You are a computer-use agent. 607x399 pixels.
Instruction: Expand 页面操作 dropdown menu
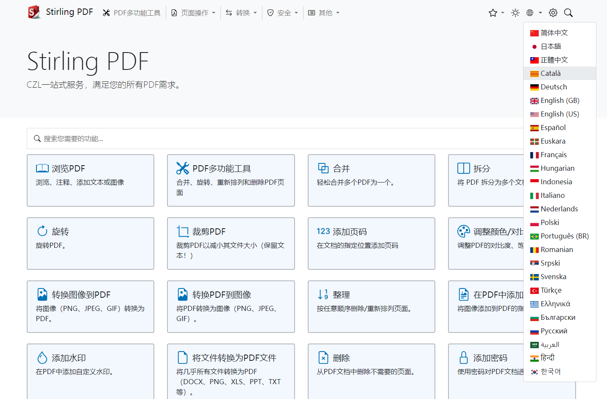point(193,13)
